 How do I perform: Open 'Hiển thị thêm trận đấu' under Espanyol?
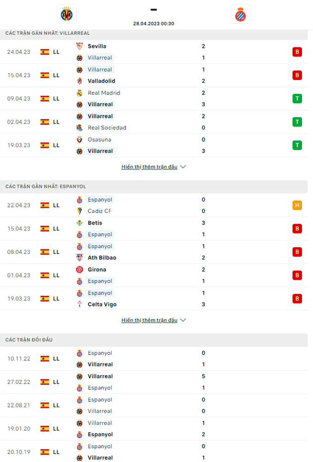click(150, 320)
